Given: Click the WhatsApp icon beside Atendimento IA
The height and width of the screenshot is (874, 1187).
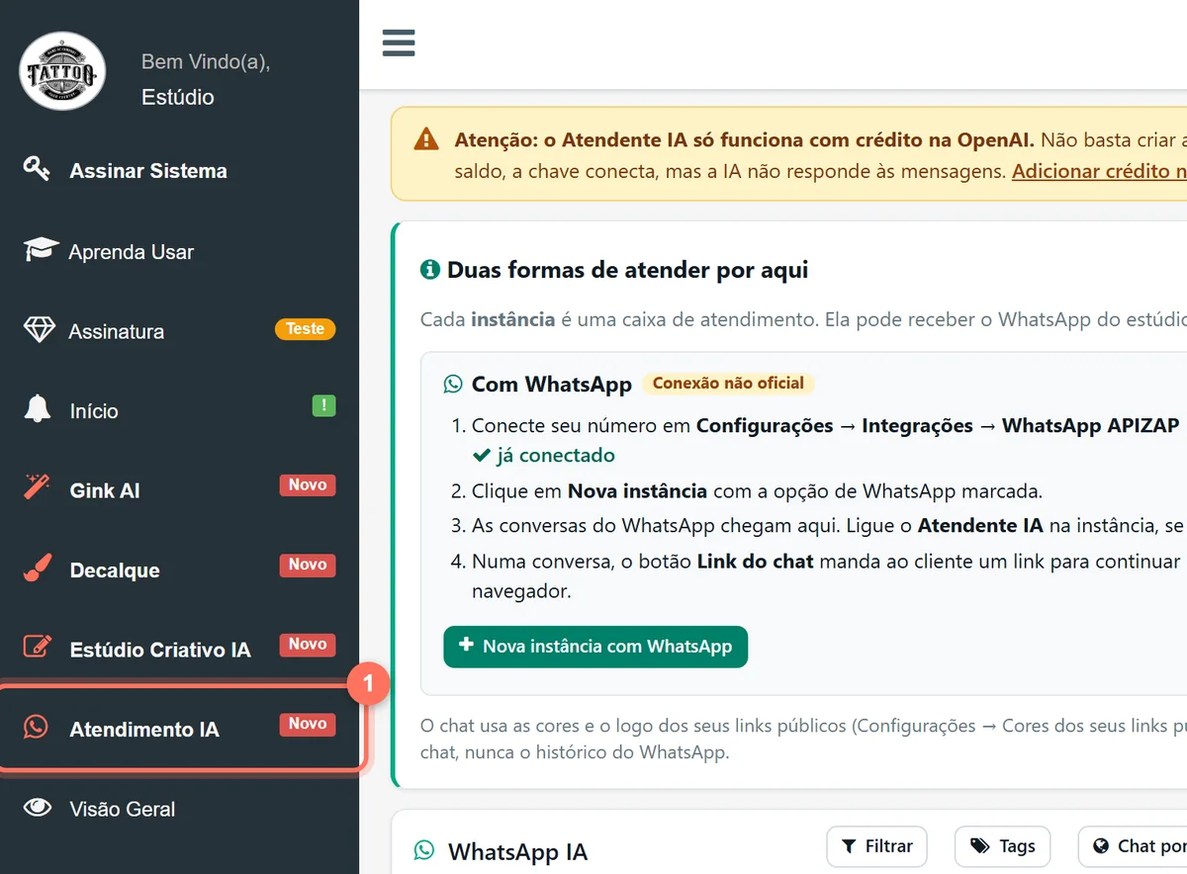Looking at the screenshot, I should click(36, 728).
